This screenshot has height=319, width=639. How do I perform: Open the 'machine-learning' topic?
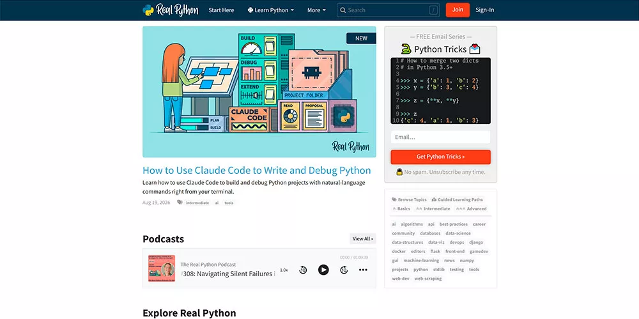[x=421, y=260]
